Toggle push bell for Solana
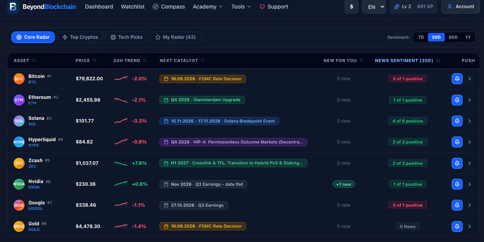 pyautogui.click(x=457, y=121)
